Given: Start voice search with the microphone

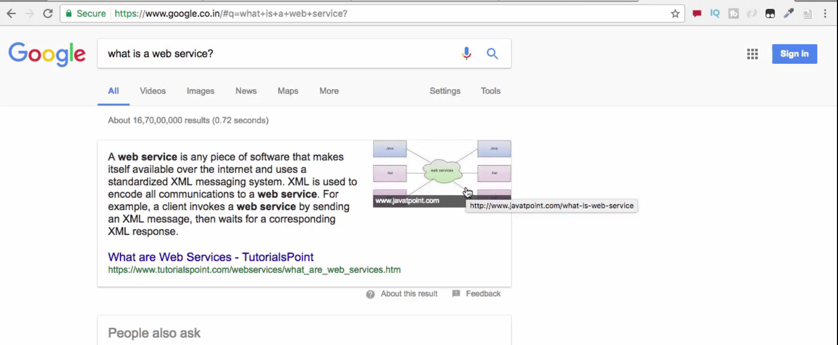Looking at the screenshot, I should click(467, 53).
